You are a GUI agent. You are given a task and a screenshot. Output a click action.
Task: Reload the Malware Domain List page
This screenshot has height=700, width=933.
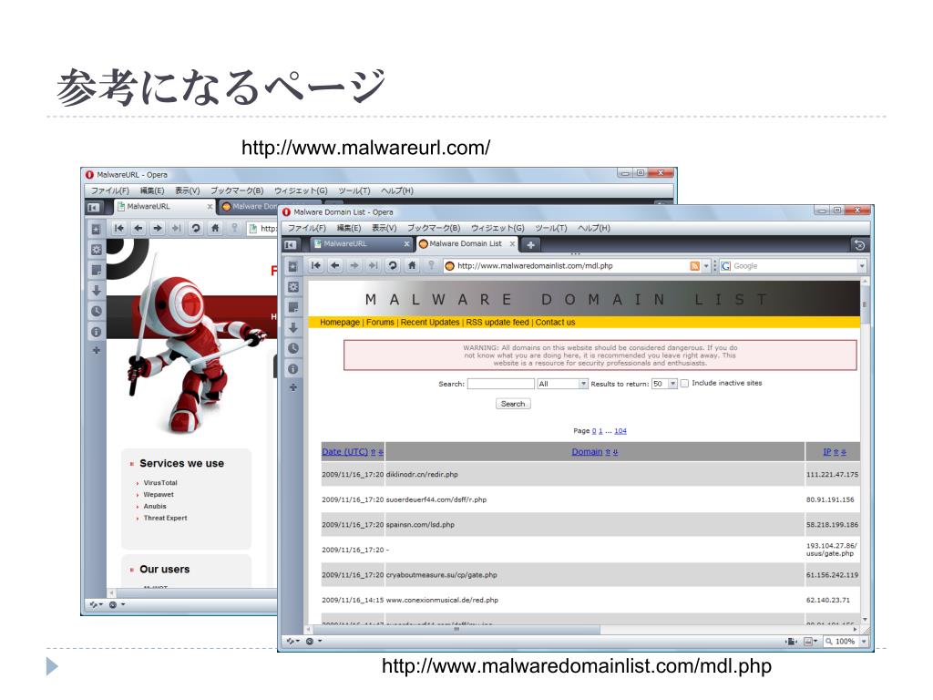[x=393, y=266]
